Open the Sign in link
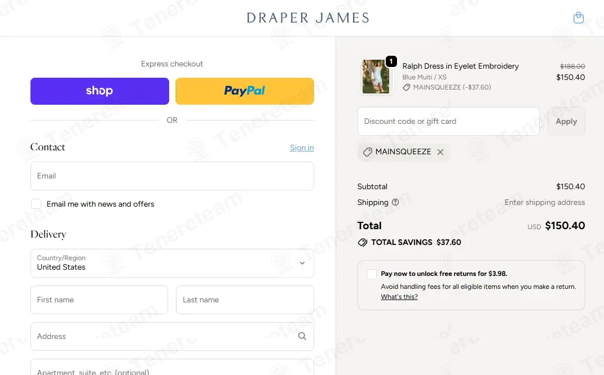 (x=302, y=148)
